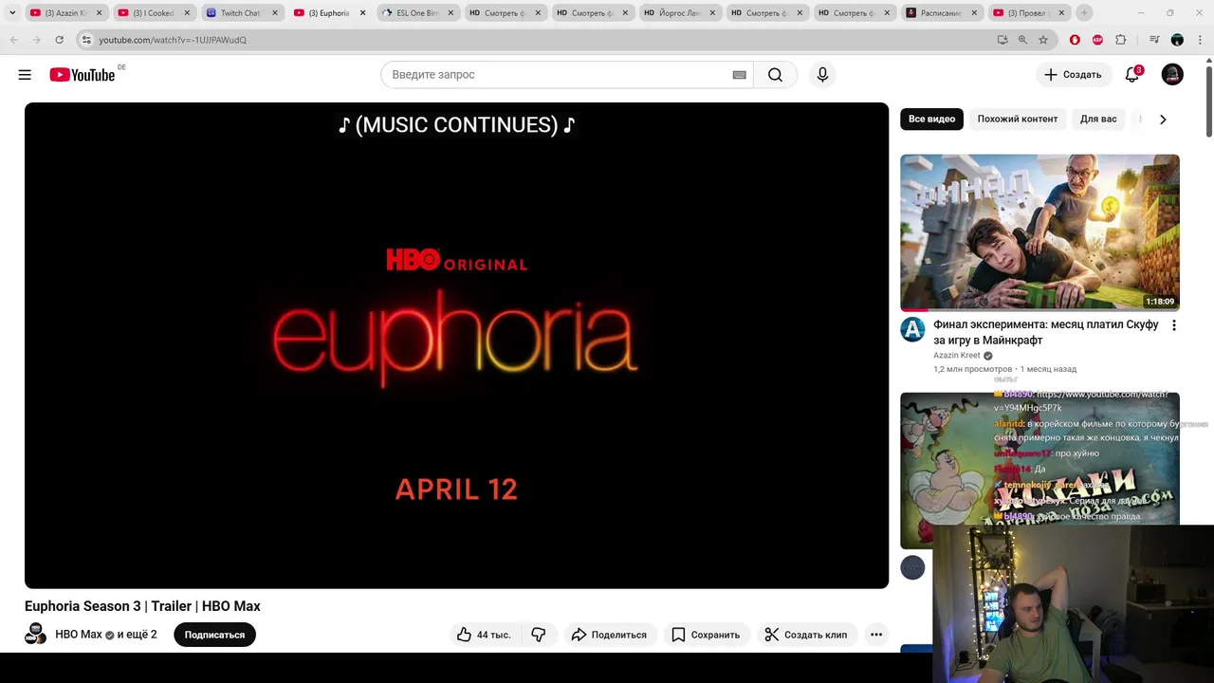This screenshot has height=683, width=1214.
Task: Click the install app icon in address bar
Action: click(x=1002, y=40)
